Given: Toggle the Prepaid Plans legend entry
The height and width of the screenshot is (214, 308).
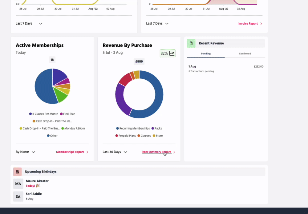Looking at the screenshot, I should tap(125, 136).
